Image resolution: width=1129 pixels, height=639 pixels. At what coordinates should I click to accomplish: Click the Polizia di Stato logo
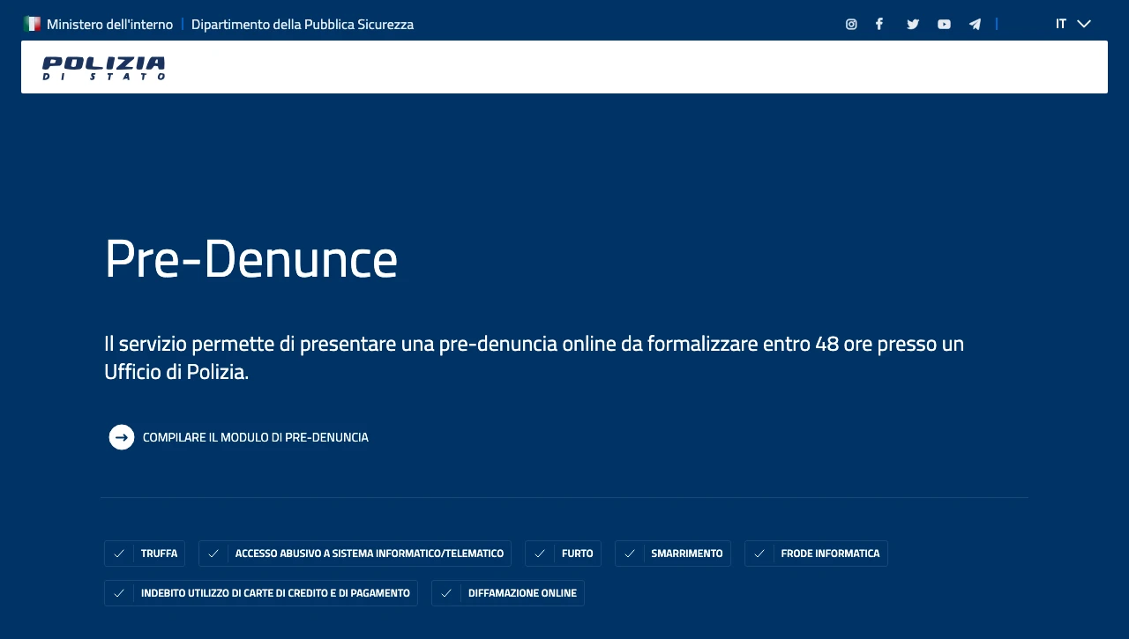tap(104, 68)
